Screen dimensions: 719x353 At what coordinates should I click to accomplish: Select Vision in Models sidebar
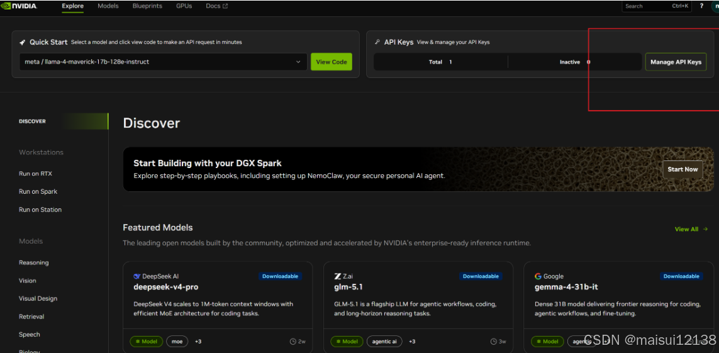[x=28, y=281]
